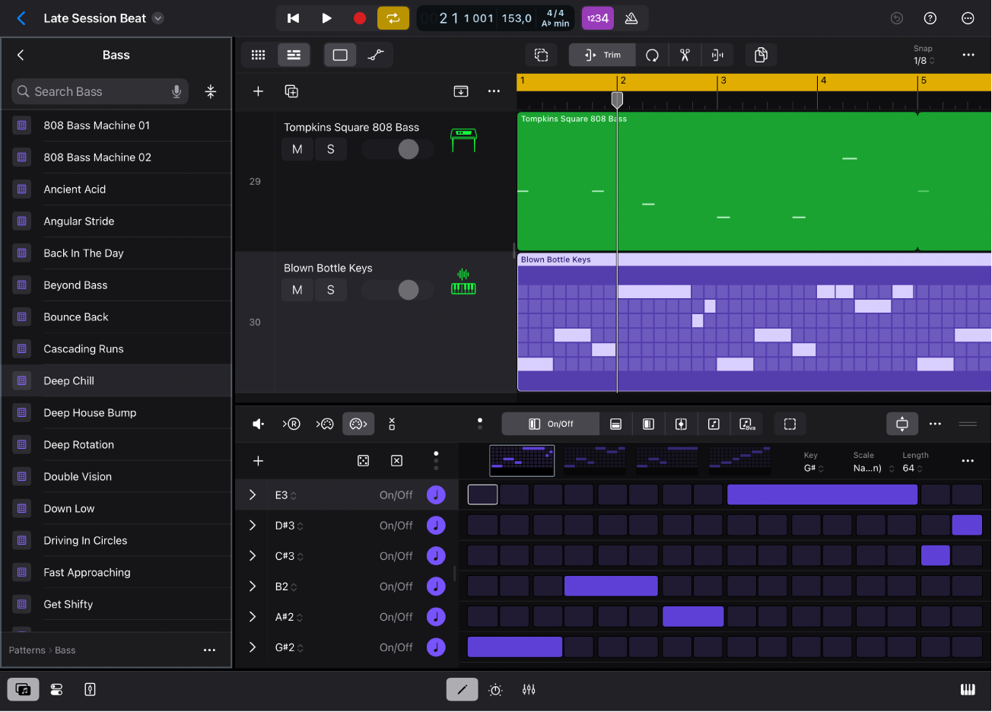
Task: Switch to the On/Off tab in the pattern editor
Action: tap(550, 424)
